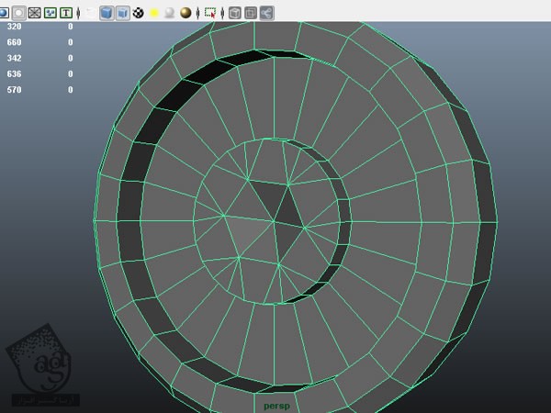Click the highlighted round film gate icon
This screenshot has width=551, height=413.
[x=18, y=13]
